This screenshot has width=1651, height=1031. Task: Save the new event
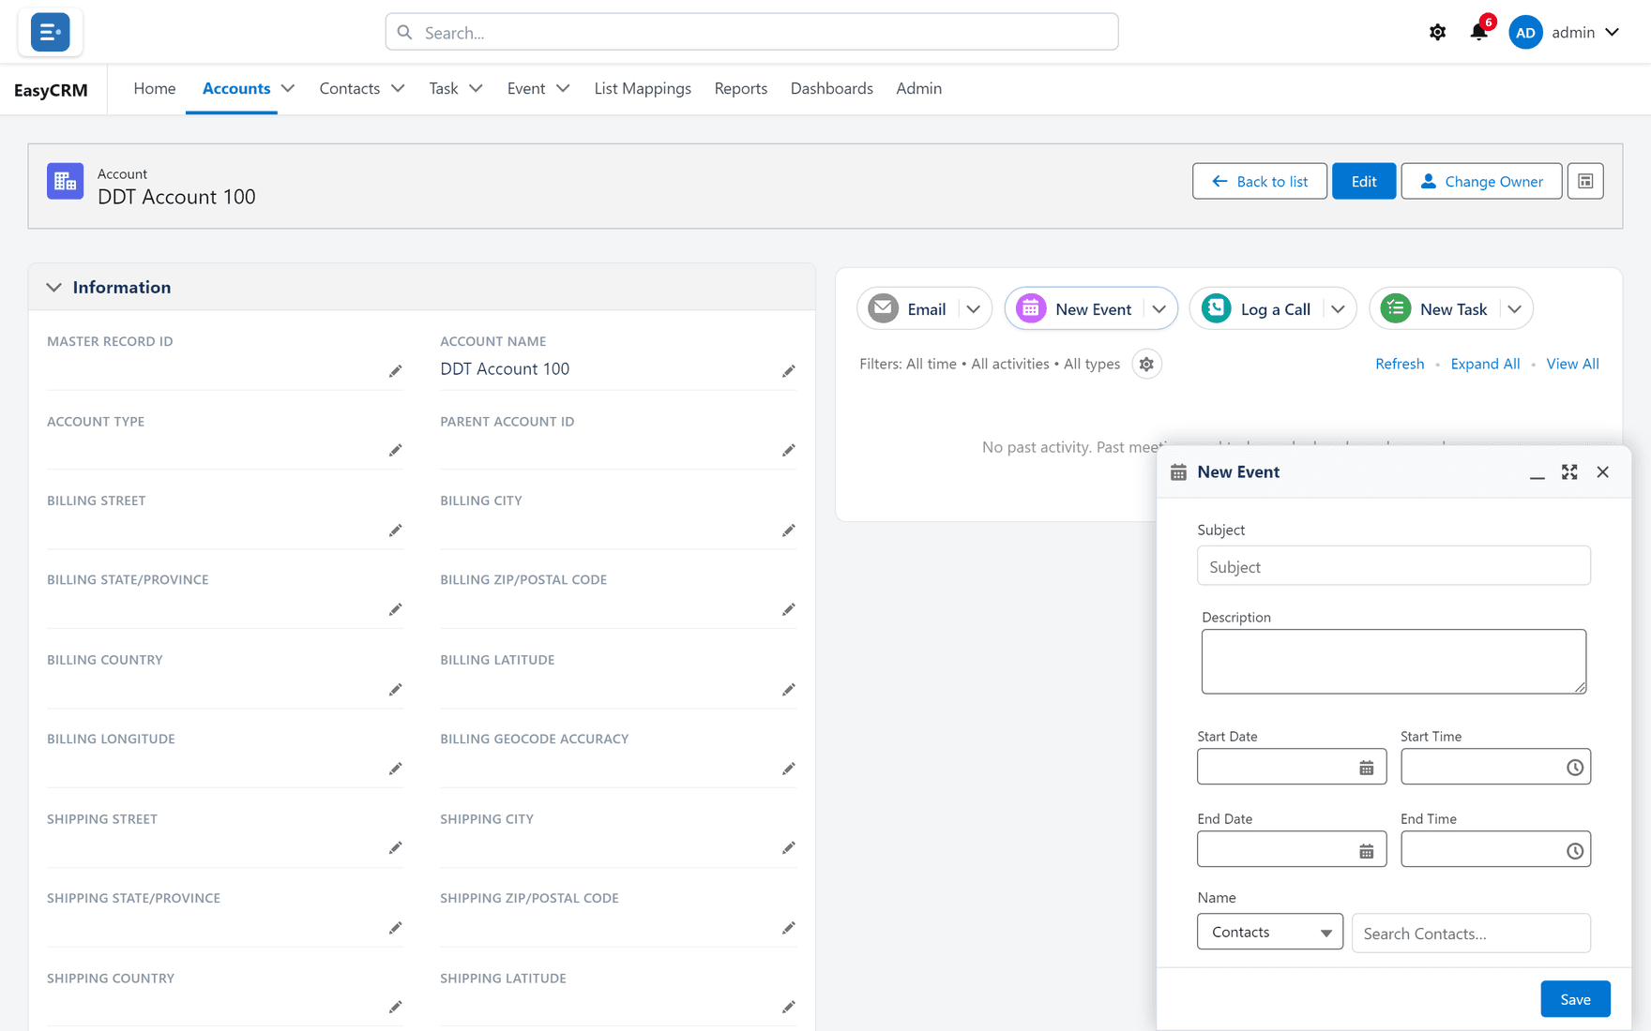[x=1575, y=999]
